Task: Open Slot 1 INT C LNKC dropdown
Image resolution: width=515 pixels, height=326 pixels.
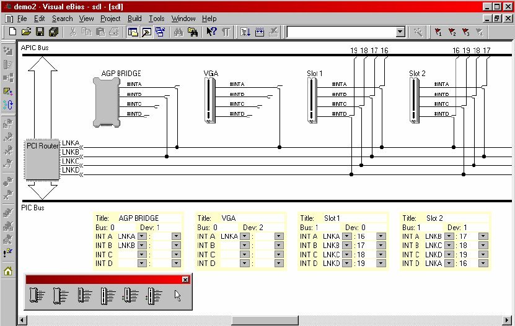Action: pyautogui.click(x=346, y=254)
